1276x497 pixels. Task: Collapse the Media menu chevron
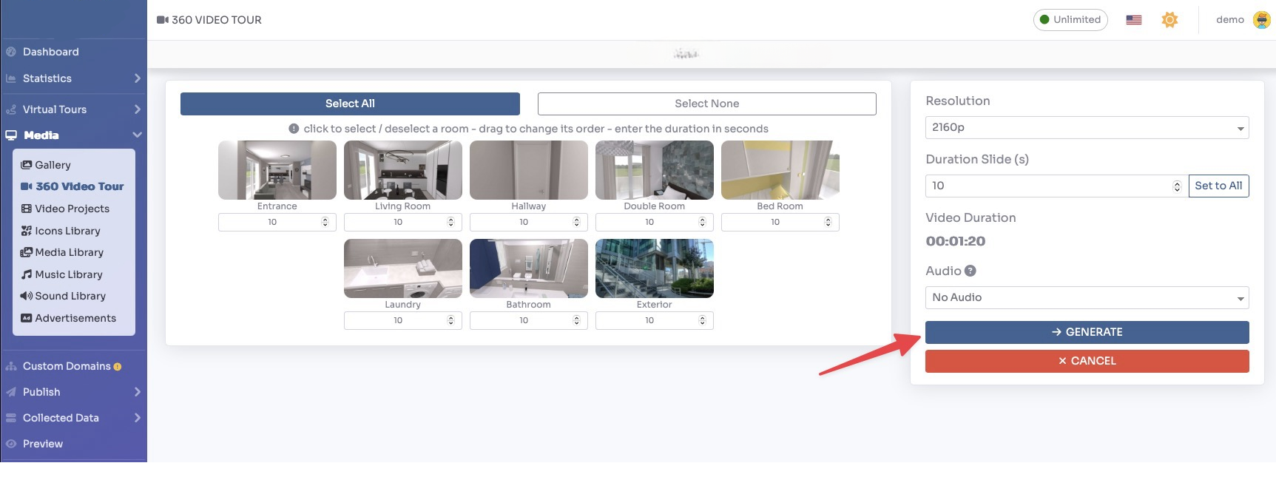[137, 135]
